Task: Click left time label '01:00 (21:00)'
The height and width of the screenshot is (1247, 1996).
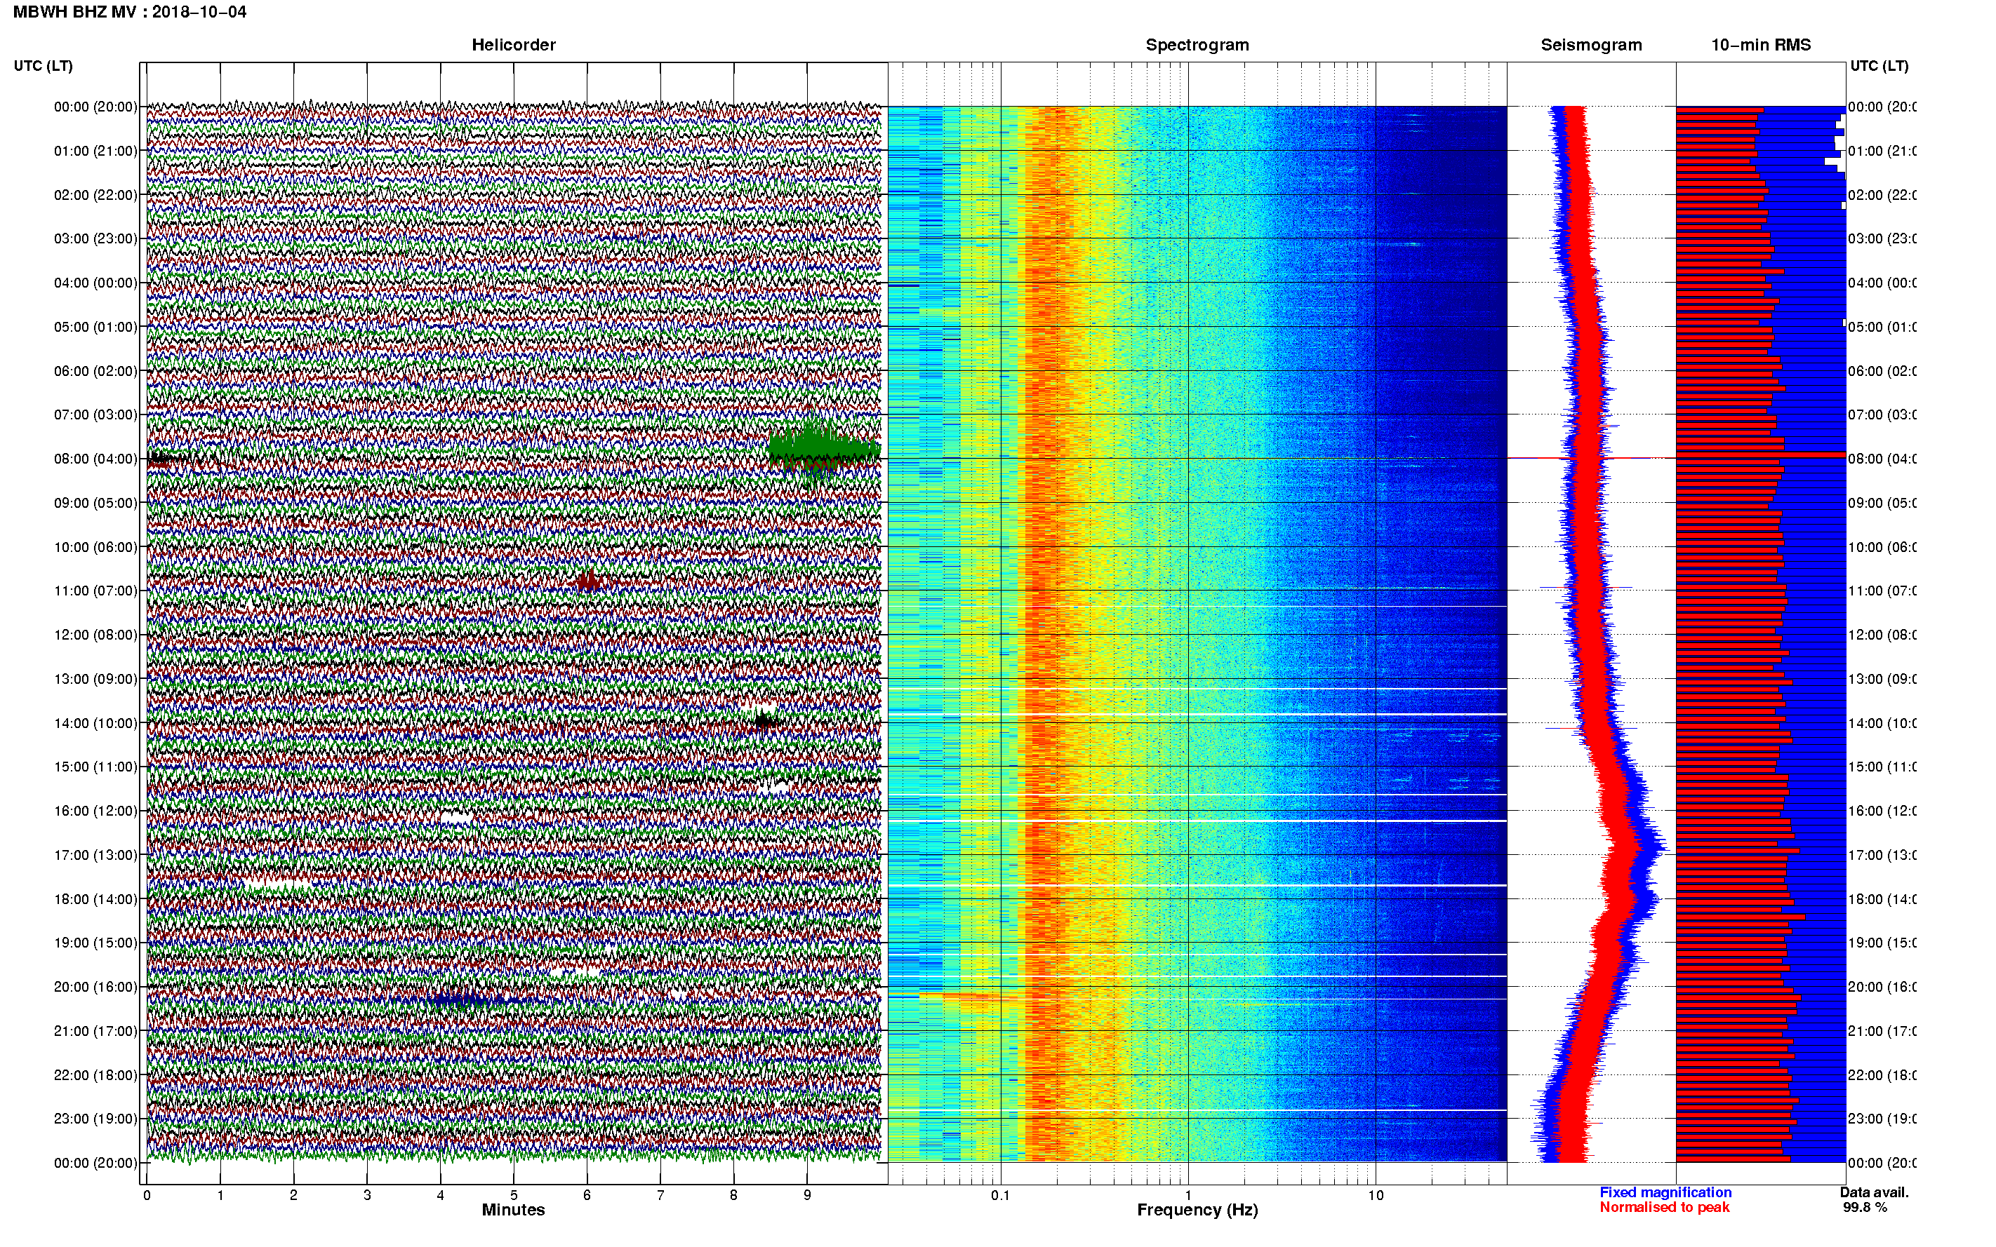Action: coord(95,151)
